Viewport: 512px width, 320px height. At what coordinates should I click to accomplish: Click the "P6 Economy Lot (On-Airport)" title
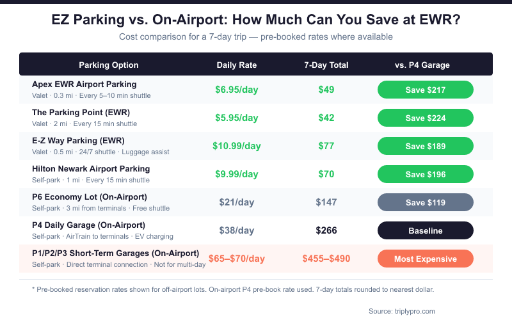click(x=90, y=197)
